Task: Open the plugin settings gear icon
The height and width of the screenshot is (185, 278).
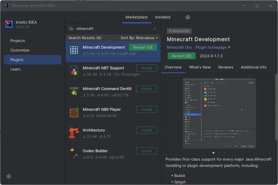Action: (x=188, y=17)
